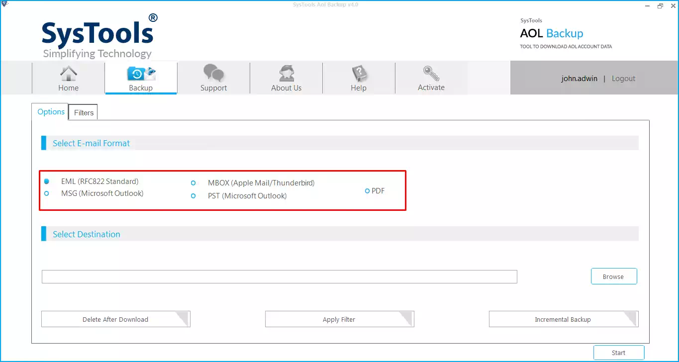Open Support via speech bubbles icon
This screenshot has height=362, width=679.
[x=213, y=73]
